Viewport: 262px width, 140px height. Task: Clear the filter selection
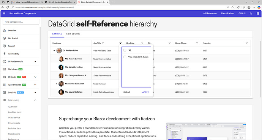[127, 92]
